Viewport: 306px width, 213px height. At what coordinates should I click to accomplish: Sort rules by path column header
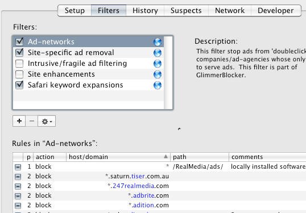pyautogui.click(x=200, y=157)
